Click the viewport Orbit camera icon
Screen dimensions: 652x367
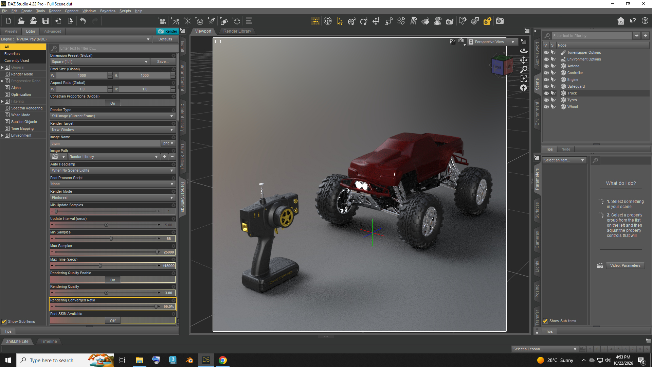click(524, 51)
